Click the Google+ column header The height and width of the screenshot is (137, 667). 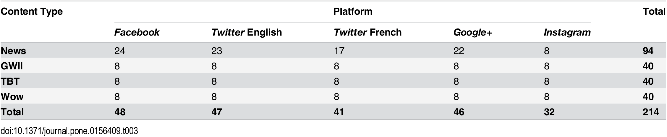click(472, 32)
